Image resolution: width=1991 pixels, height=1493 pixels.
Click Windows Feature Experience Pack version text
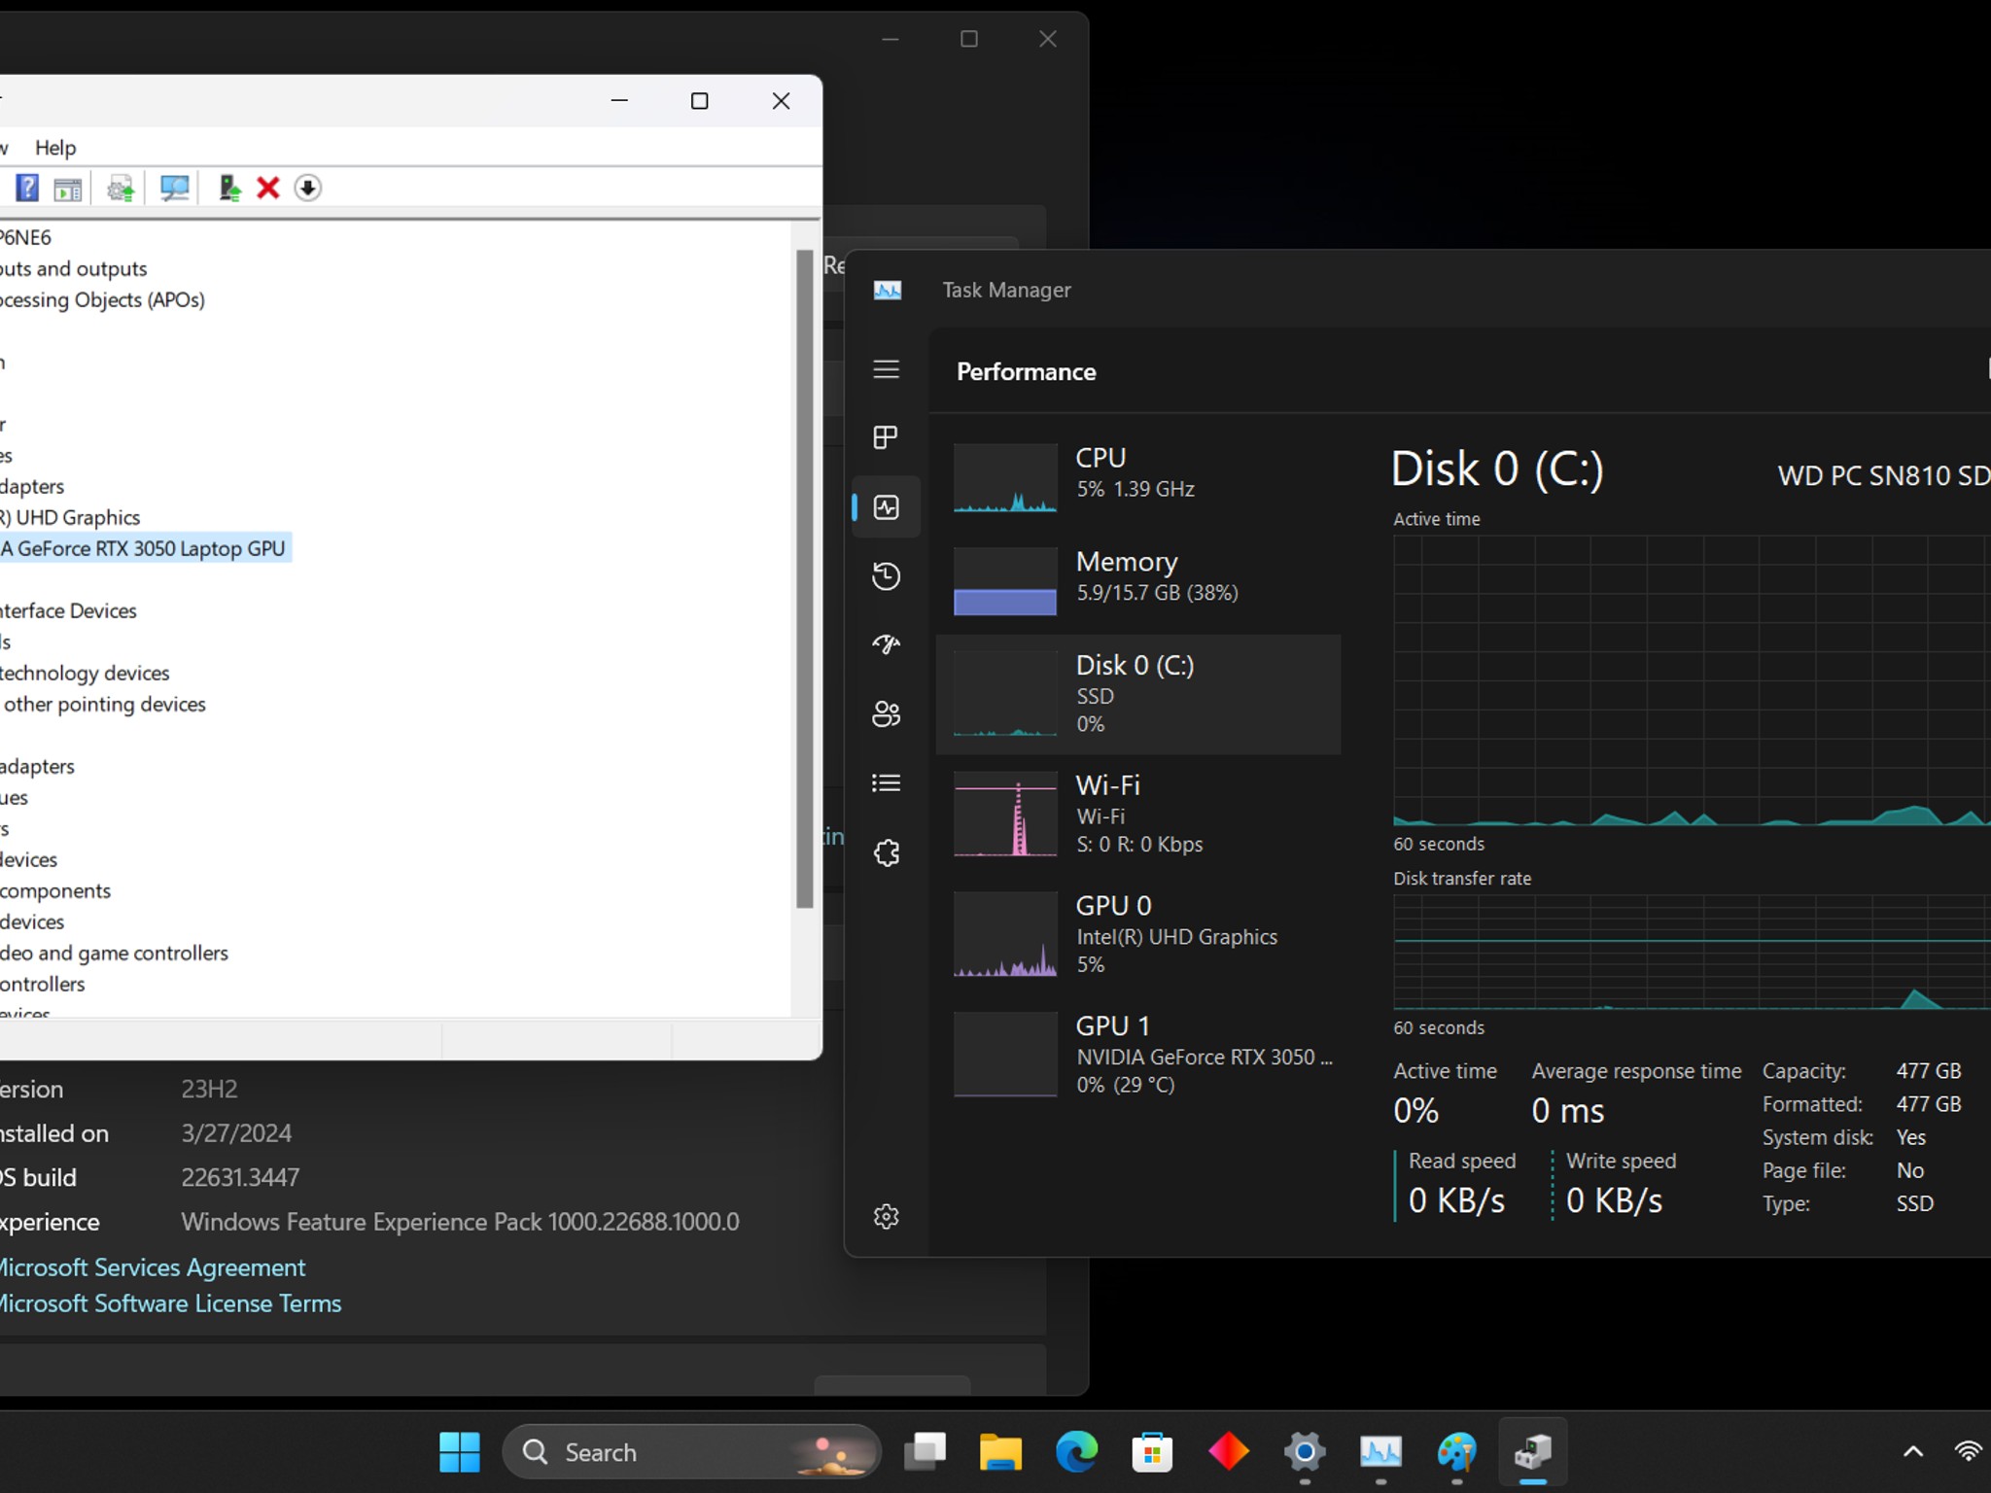[x=460, y=1222]
